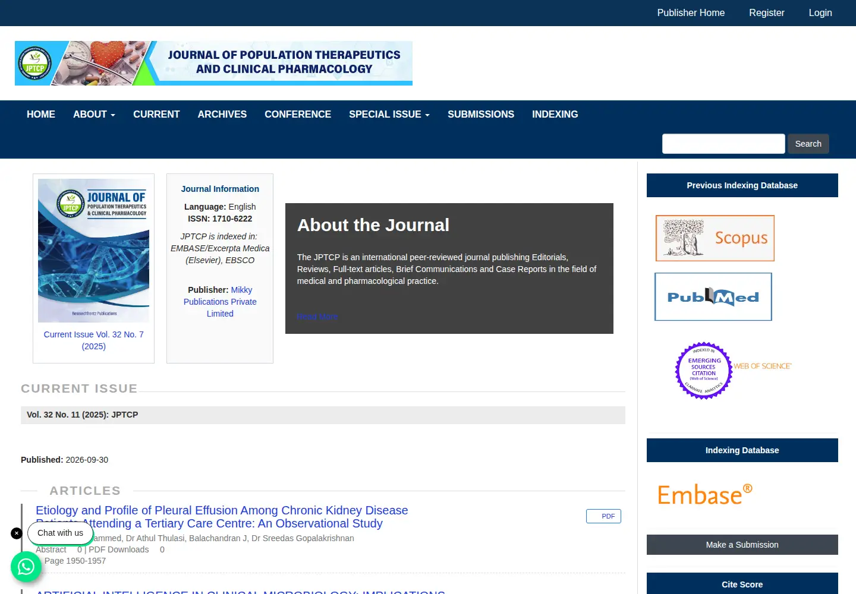Open Vol. 32 No. 11 (2025): JPTCP issue
This screenshot has height=594, width=856.
(83, 415)
